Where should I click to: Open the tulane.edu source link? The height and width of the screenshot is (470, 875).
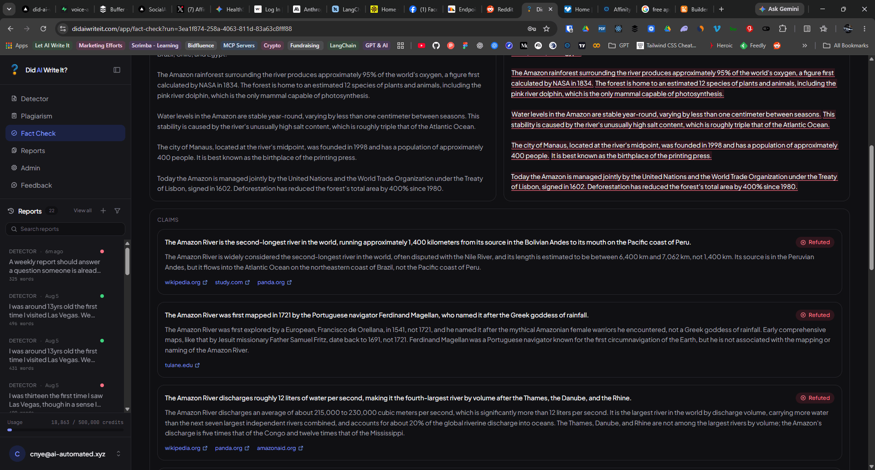(x=182, y=365)
